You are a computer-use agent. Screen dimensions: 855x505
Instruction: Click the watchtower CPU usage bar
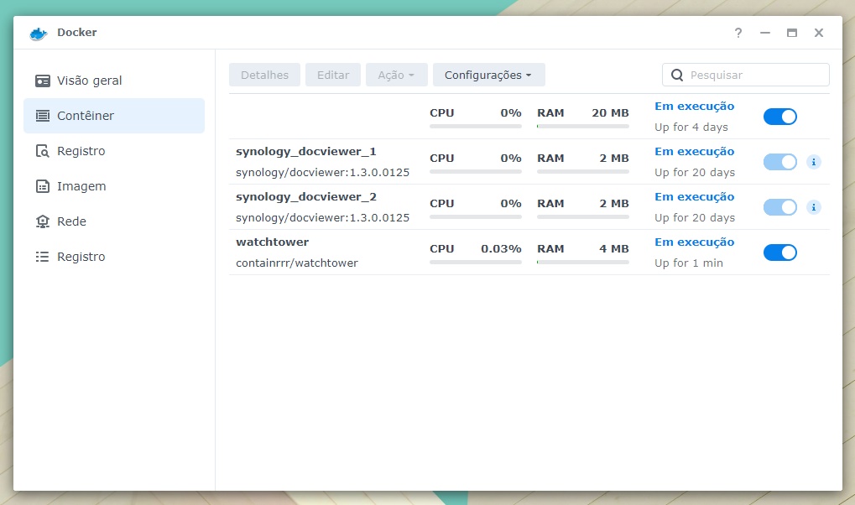(475, 262)
